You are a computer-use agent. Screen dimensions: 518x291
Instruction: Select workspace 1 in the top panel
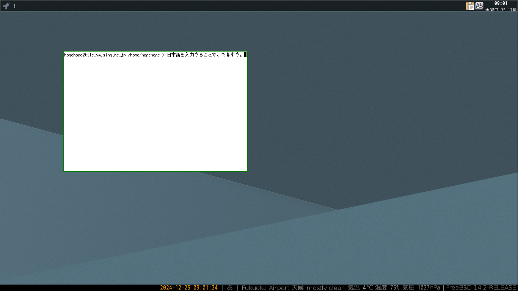pyautogui.click(x=14, y=6)
